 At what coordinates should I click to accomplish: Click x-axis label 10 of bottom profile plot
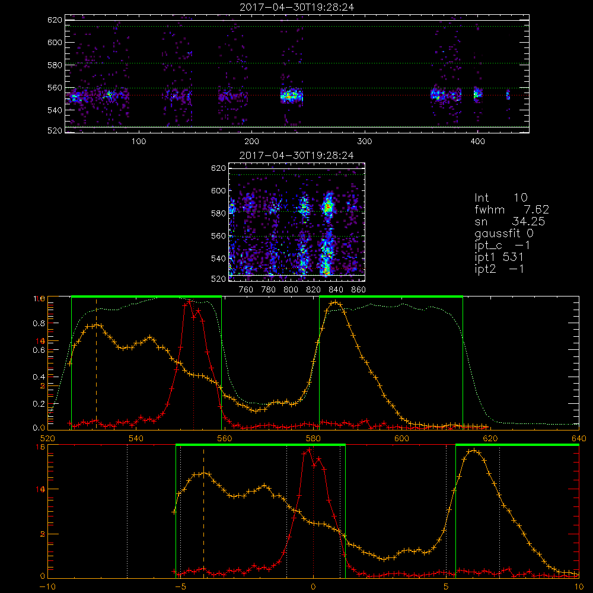pyautogui.click(x=579, y=586)
